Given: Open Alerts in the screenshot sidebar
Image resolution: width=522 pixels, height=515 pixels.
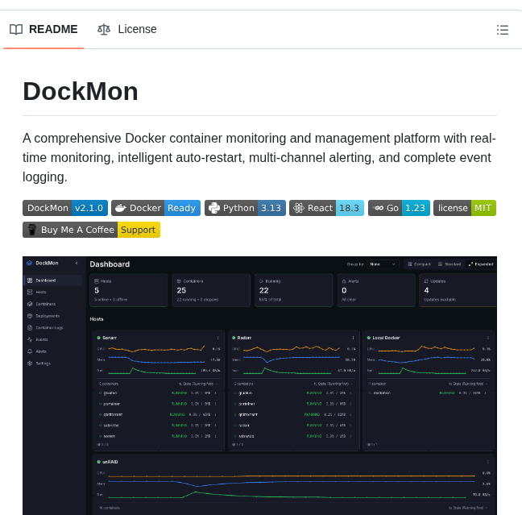Looking at the screenshot, I should [37, 351].
